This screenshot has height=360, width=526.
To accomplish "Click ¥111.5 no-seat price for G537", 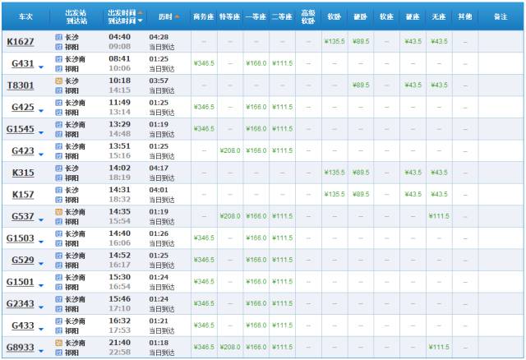I will [439, 216].
